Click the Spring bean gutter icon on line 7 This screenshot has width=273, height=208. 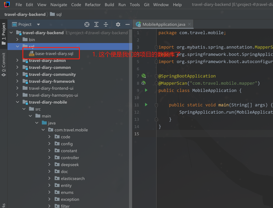click(x=144, y=76)
